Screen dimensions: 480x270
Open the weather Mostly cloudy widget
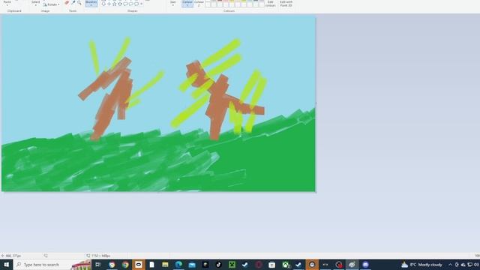point(421,265)
